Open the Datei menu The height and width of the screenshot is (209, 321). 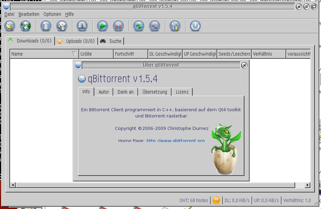[x=9, y=14]
